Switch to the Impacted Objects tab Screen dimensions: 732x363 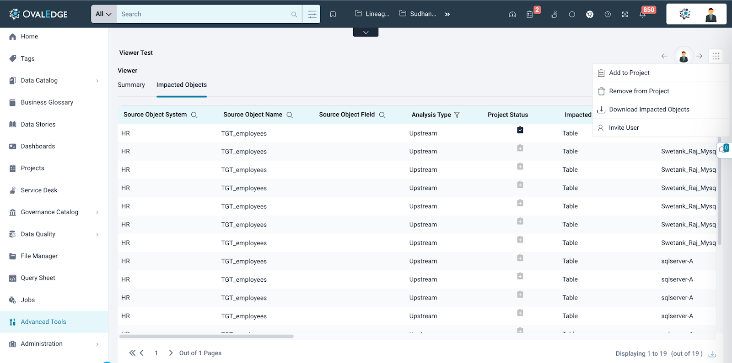[x=182, y=85]
